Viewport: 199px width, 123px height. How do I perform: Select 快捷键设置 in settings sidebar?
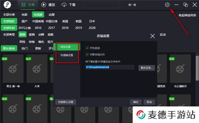click(x=67, y=55)
